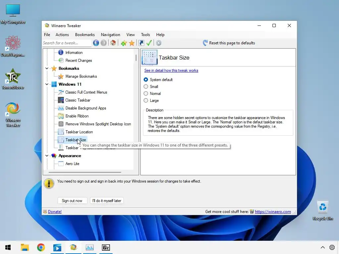Screen dimensions: 339x254
Task: Click the Disable Background Apps icon
Action: click(x=61, y=108)
